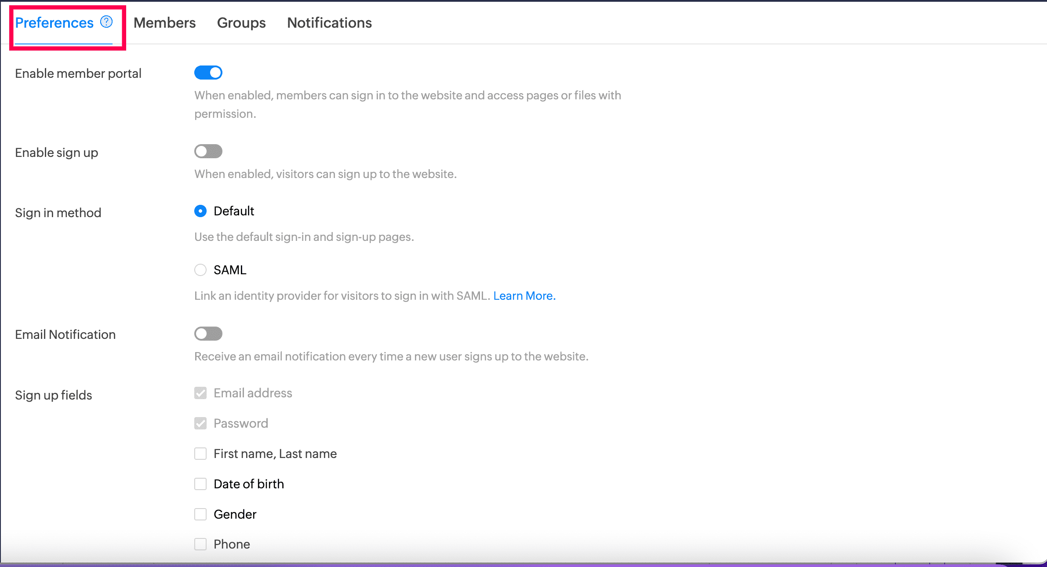Screen dimensions: 1047x567
Task: Check First name, Last name field
Action: tap(200, 454)
